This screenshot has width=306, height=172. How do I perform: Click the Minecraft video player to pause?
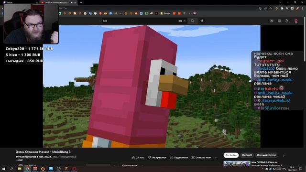point(152,86)
